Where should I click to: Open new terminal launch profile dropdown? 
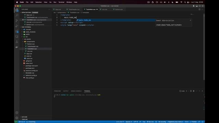[x=189, y=91]
